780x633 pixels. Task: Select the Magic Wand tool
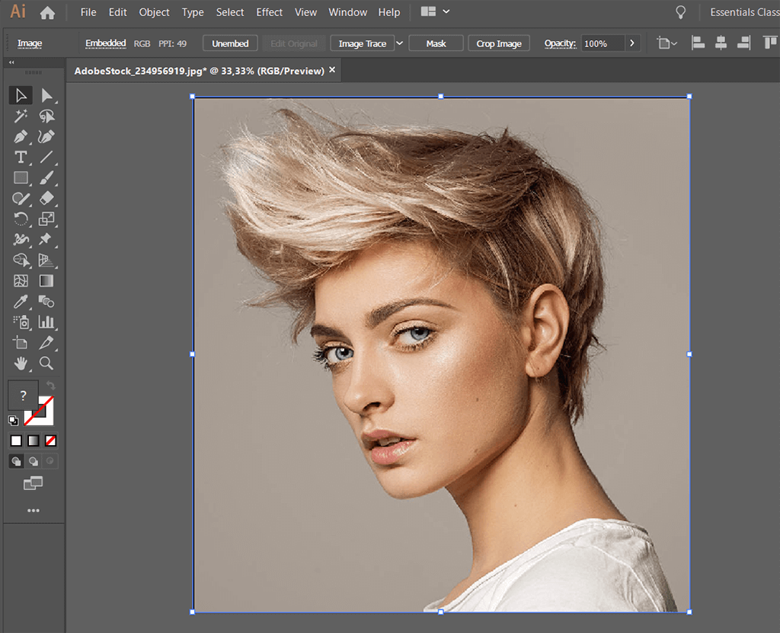tap(21, 116)
